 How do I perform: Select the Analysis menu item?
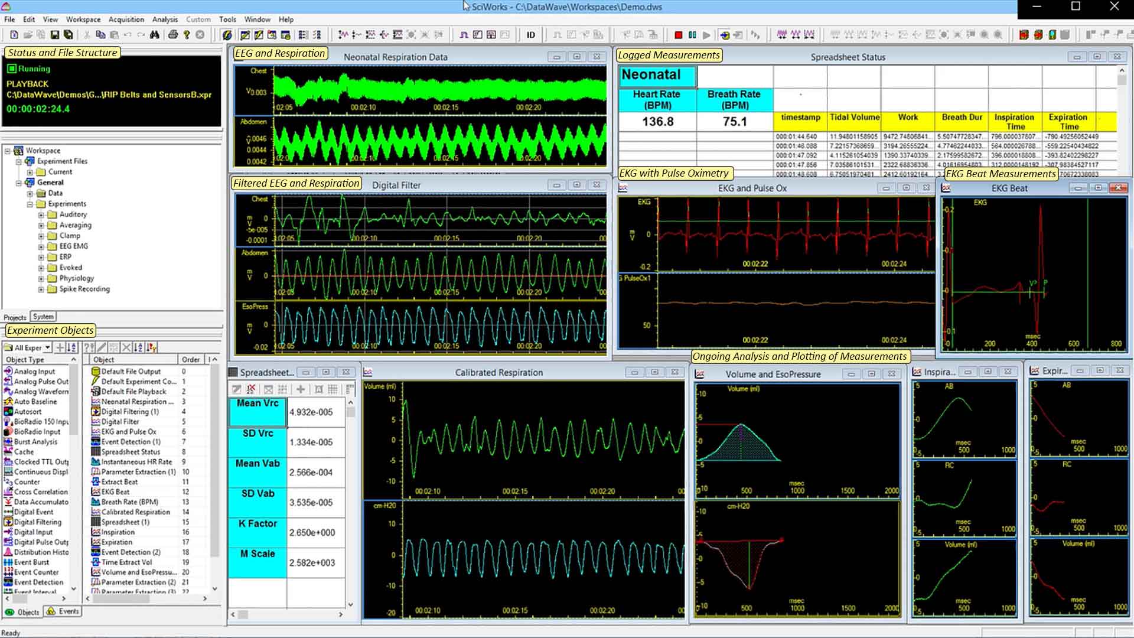coord(164,19)
